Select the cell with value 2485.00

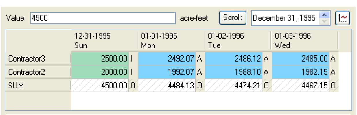pos(301,59)
